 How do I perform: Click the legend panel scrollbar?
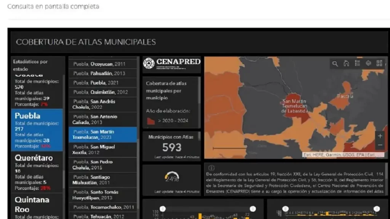click(x=199, y=90)
